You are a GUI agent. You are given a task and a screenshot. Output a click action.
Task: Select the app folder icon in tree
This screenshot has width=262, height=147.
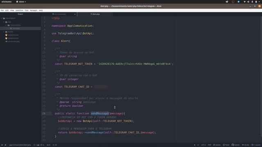pos(6,22)
